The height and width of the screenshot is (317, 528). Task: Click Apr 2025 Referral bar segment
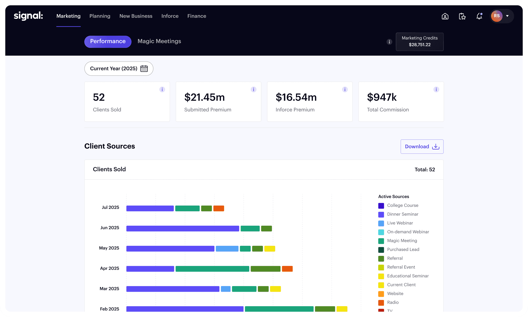click(x=266, y=269)
